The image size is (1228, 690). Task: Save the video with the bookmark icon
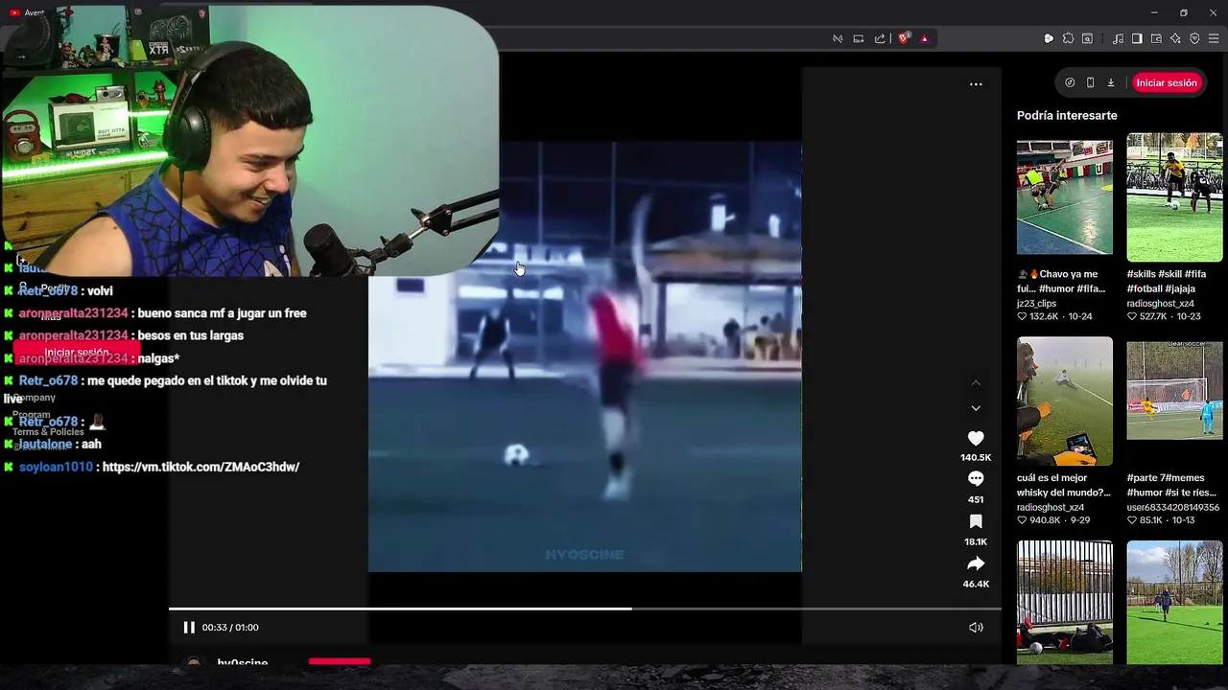click(x=976, y=521)
